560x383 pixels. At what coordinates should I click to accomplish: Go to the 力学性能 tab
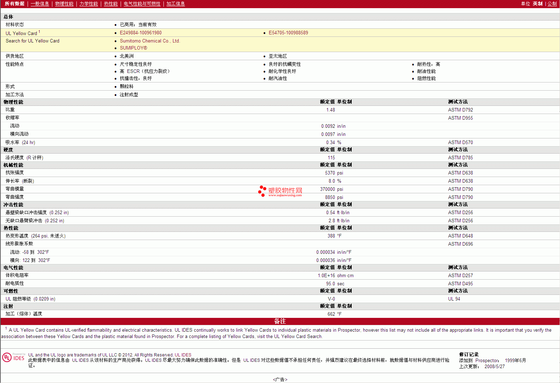coord(88,4)
